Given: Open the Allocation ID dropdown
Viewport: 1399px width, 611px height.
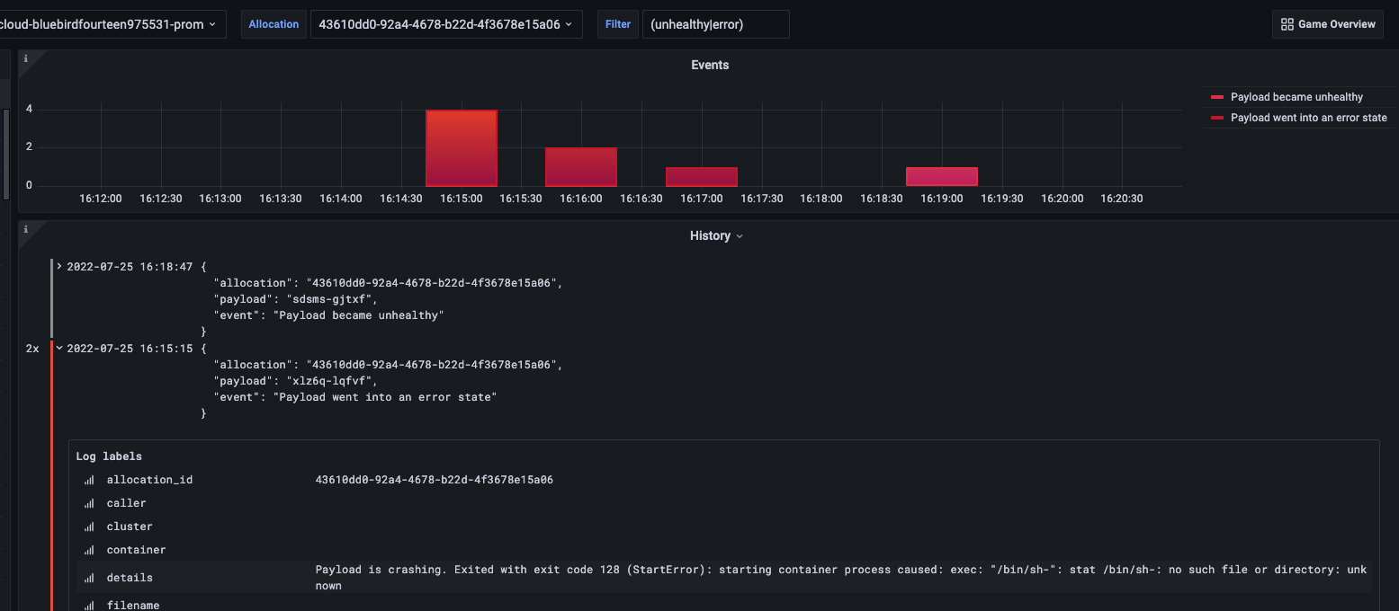Looking at the screenshot, I should pyautogui.click(x=445, y=24).
